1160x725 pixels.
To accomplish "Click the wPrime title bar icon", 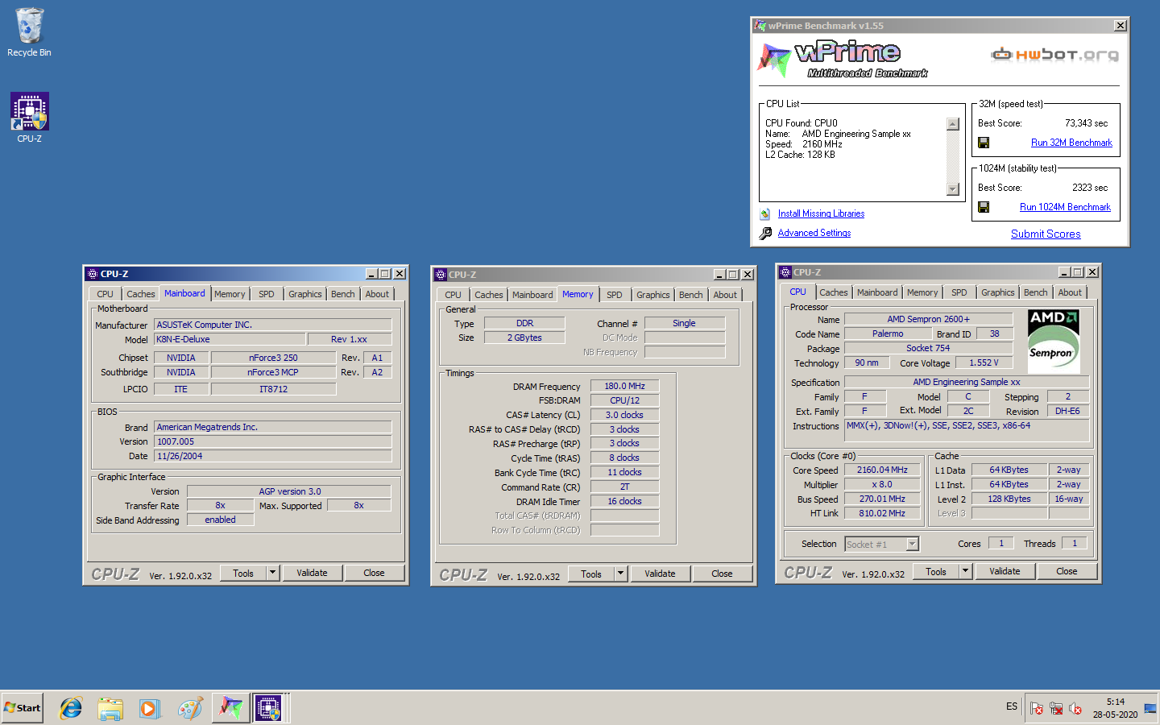I will pyautogui.click(x=760, y=26).
